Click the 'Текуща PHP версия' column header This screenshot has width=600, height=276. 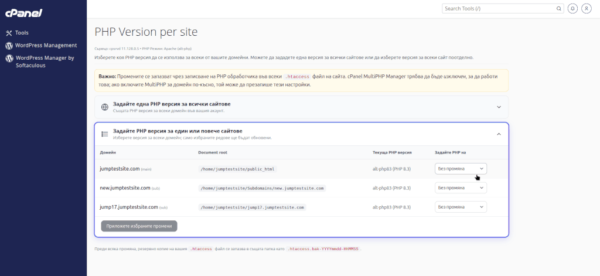pyautogui.click(x=392, y=152)
